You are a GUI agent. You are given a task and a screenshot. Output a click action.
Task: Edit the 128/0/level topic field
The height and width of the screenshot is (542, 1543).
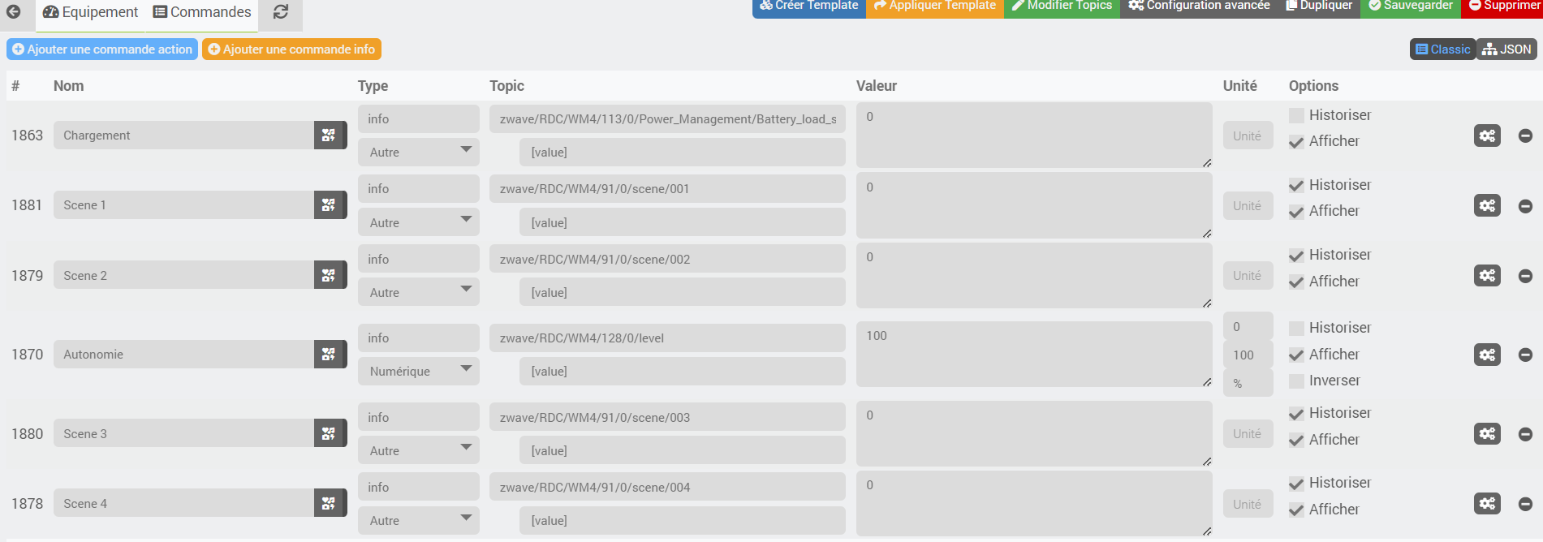click(x=667, y=338)
